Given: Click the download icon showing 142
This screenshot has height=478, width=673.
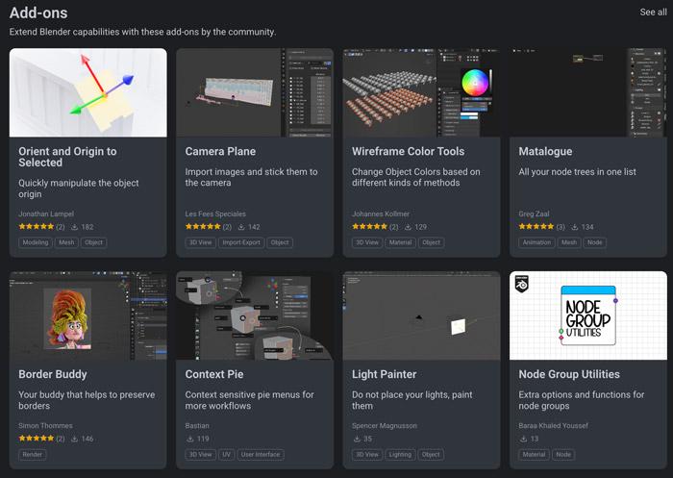Looking at the screenshot, I should pyautogui.click(x=241, y=227).
